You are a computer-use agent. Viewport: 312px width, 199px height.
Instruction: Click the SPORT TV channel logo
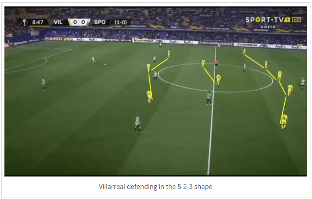coord(265,20)
